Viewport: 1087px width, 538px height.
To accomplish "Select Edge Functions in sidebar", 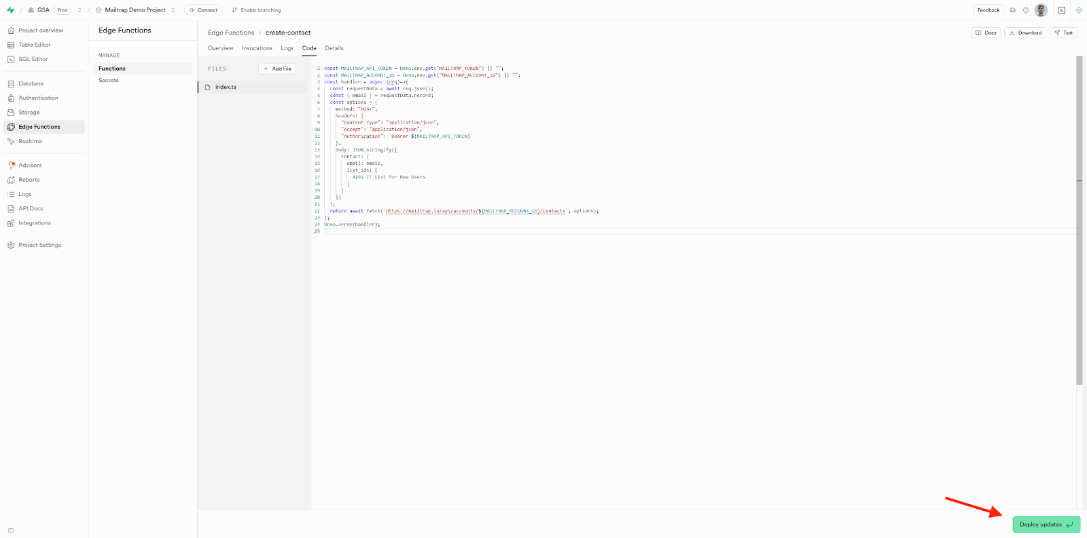I will pos(44,127).
